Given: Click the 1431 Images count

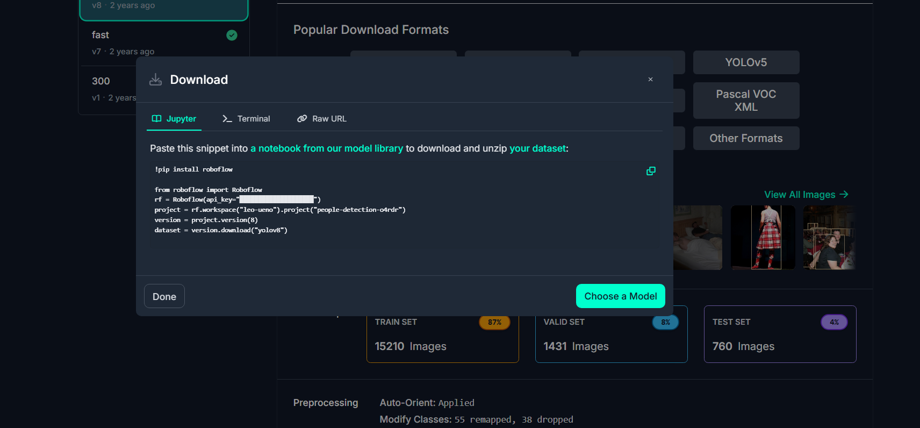Looking at the screenshot, I should coord(576,346).
